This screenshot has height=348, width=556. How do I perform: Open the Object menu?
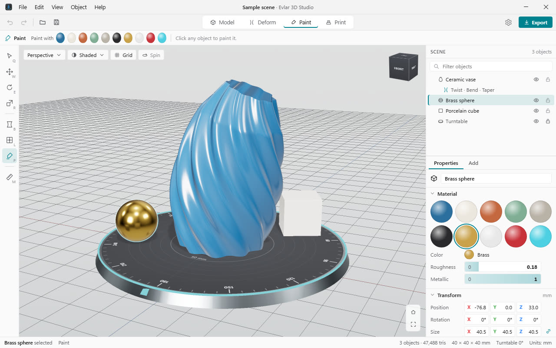click(79, 7)
